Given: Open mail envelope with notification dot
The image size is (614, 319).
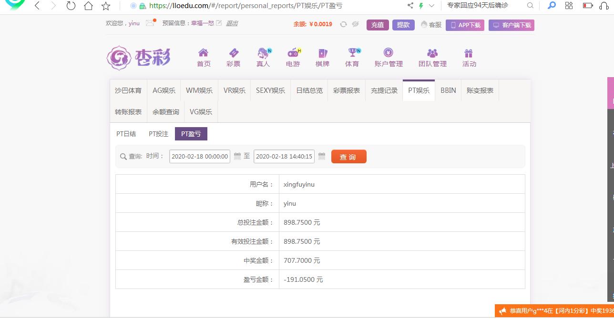Looking at the screenshot, I should pyautogui.click(x=150, y=23).
